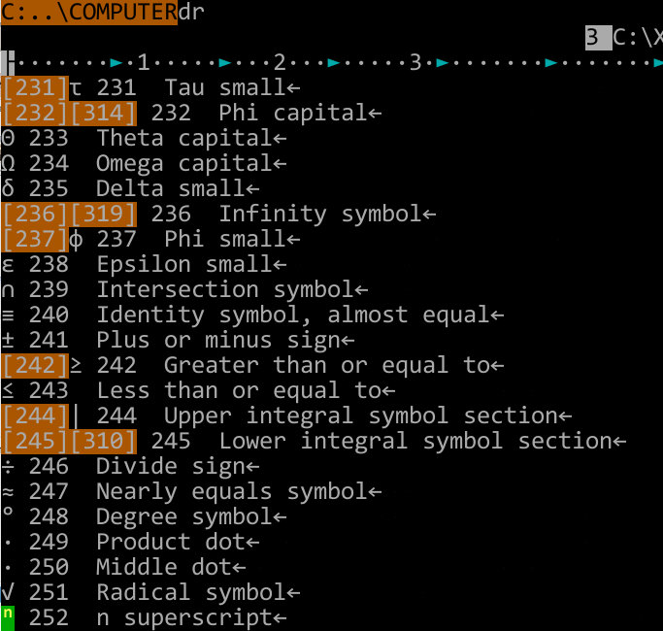This screenshot has width=663, height=631.
Task: Click the Omega capital symbol character
Action: pos(8,164)
